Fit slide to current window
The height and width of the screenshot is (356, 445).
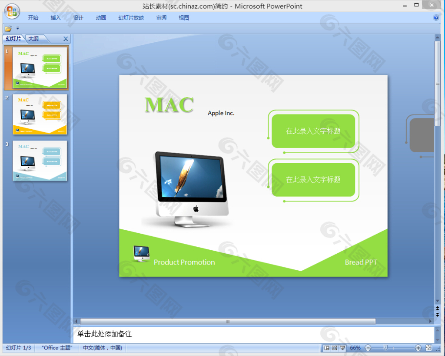click(429, 348)
